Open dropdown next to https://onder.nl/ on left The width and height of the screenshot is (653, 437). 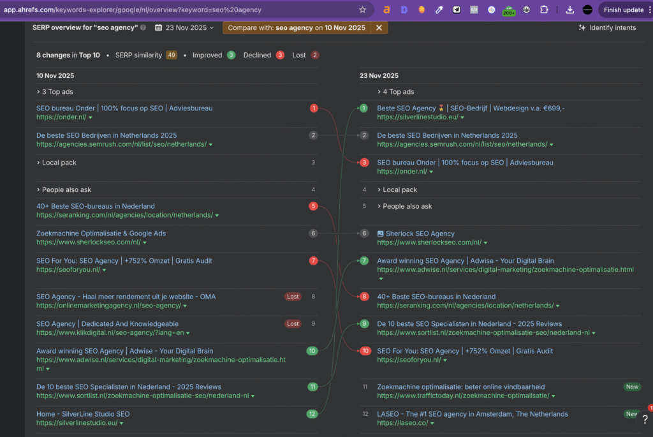click(x=91, y=118)
